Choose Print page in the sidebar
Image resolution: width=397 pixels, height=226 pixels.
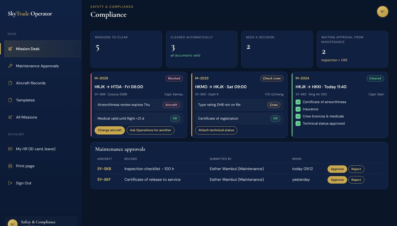43,166
